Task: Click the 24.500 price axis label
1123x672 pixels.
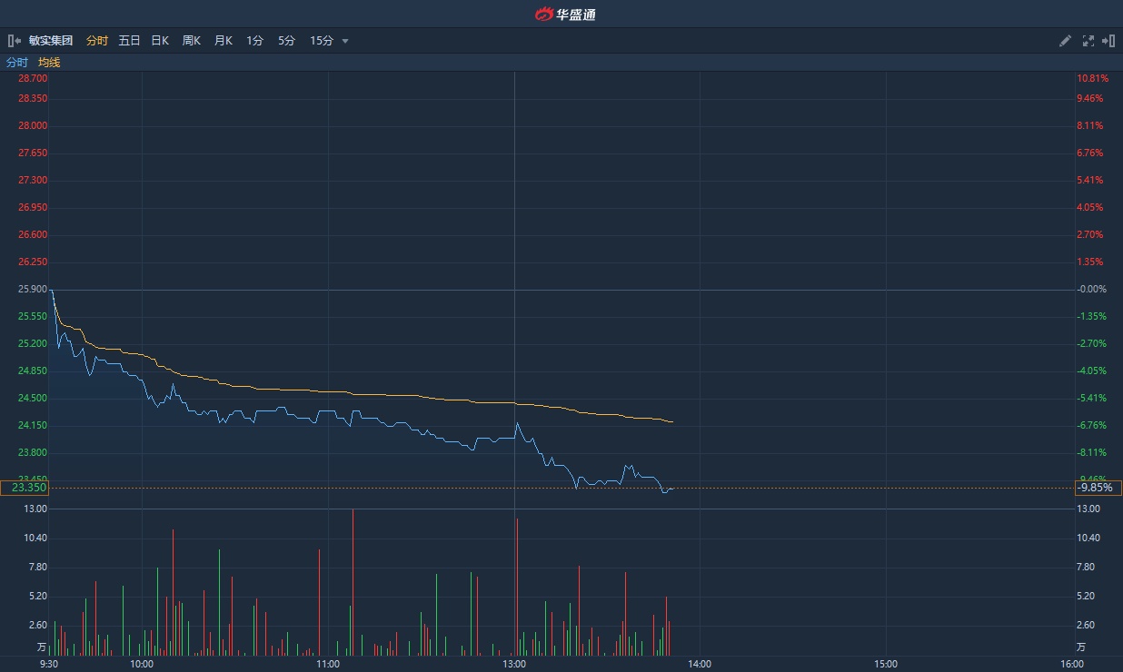Action: (33, 398)
